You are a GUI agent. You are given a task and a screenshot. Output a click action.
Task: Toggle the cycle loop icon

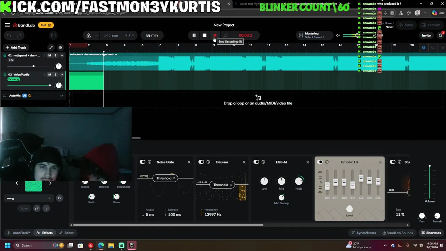pyautogui.click(x=225, y=35)
